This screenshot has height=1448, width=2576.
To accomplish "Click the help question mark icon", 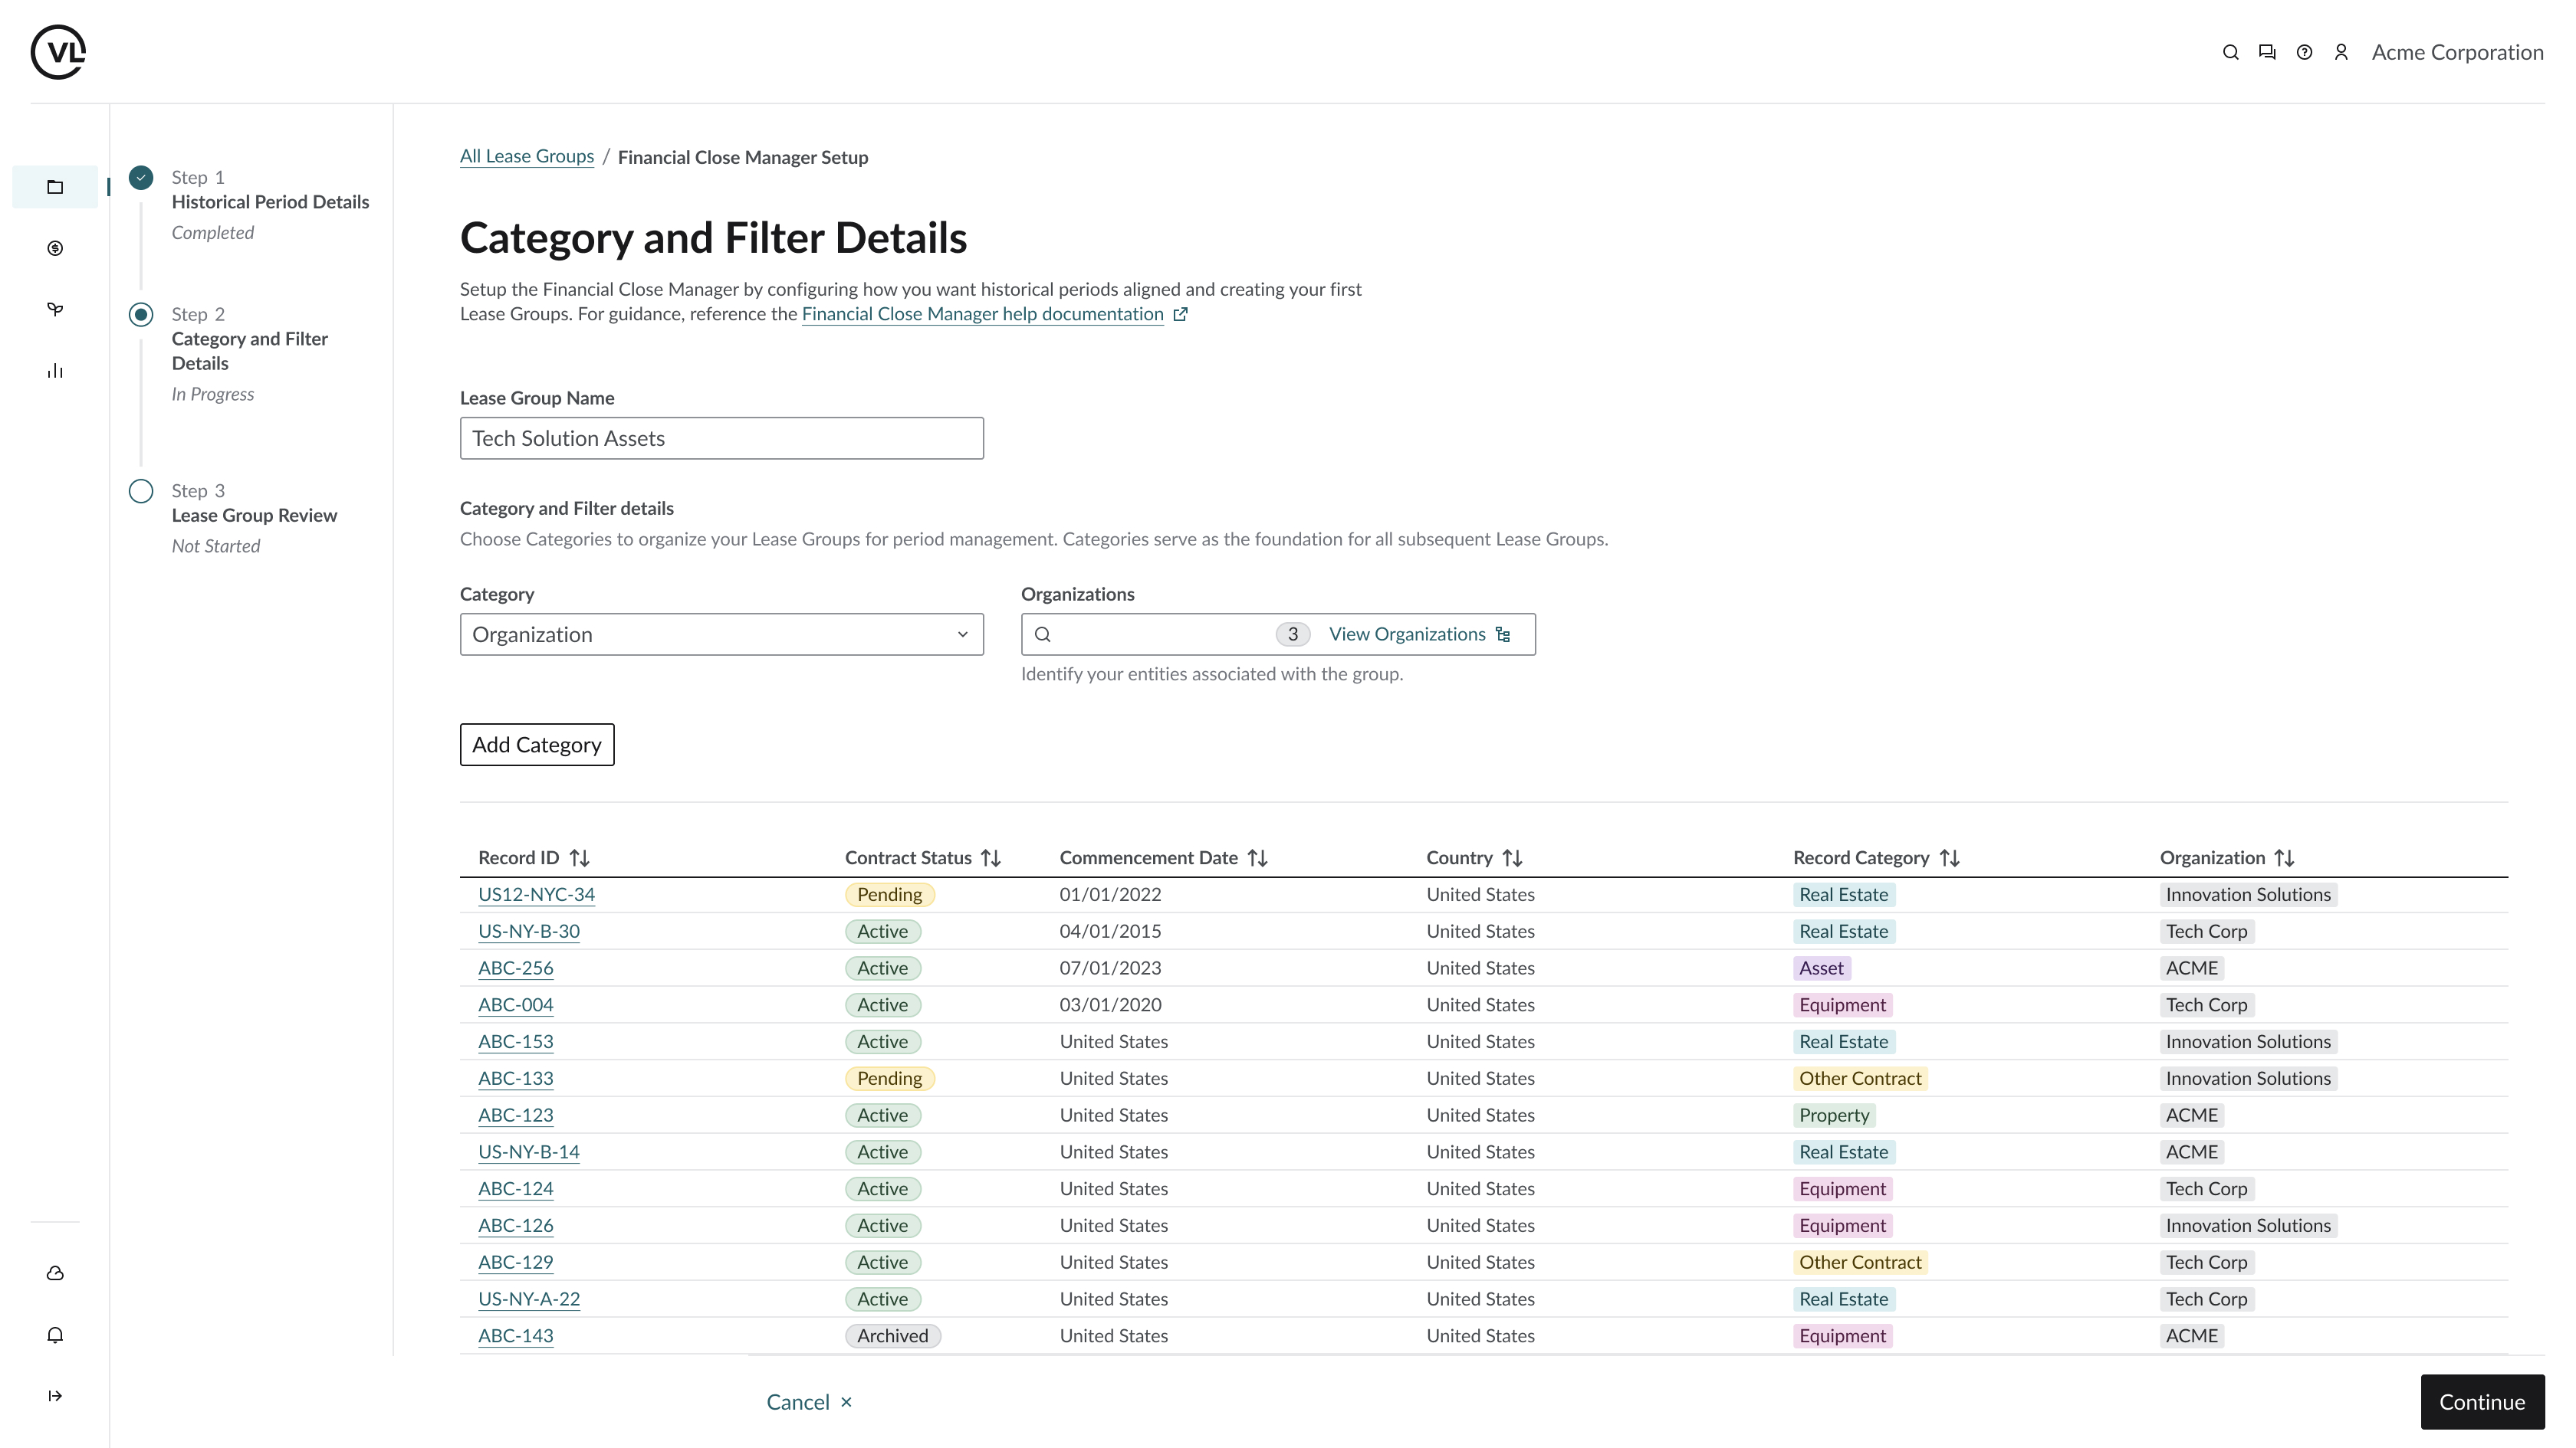I will (x=2304, y=52).
